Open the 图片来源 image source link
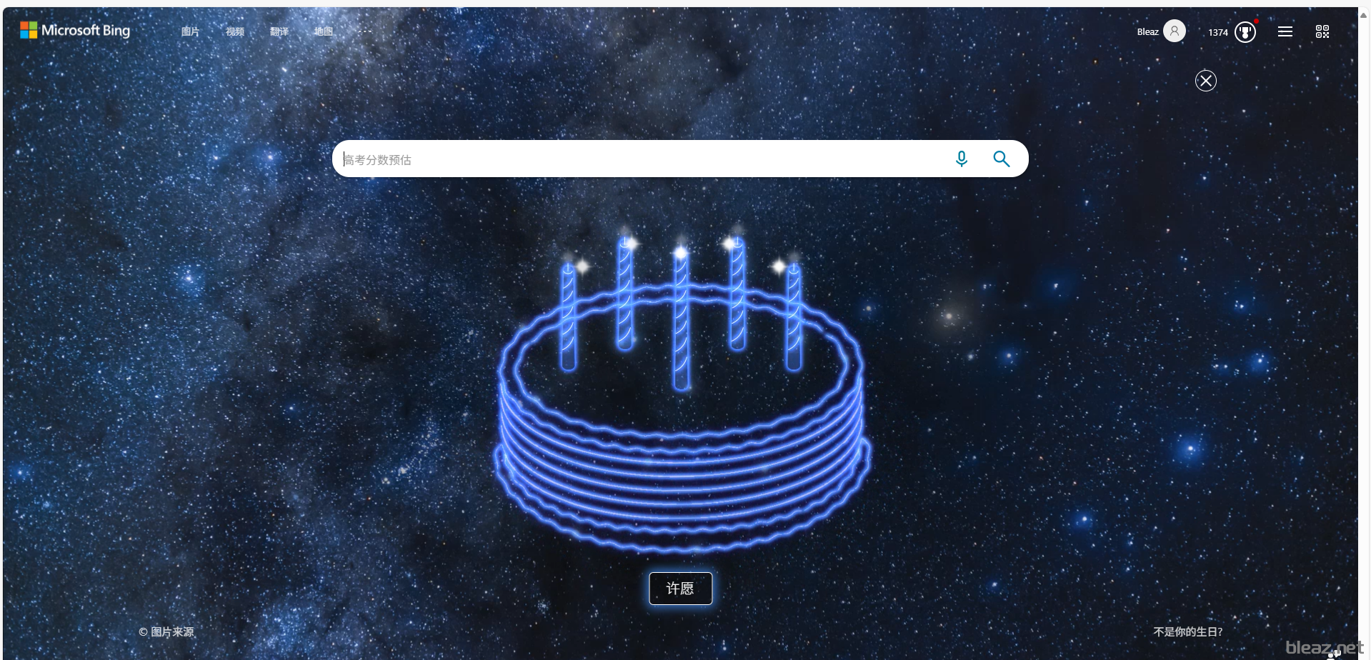Viewport: 1371px width, 660px height. click(166, 632)
